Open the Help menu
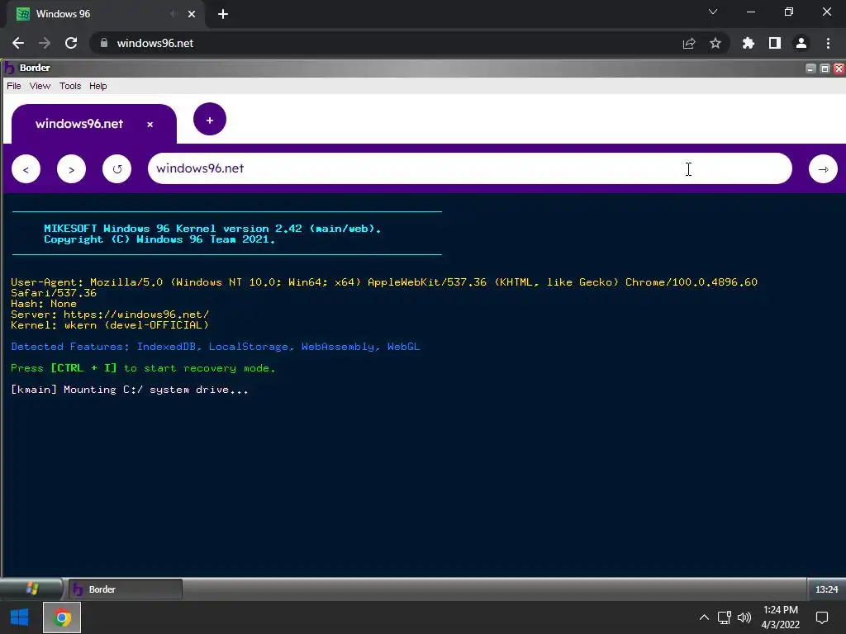The width and height of the screenshot is (846, 634). click(x=98, y=86)
